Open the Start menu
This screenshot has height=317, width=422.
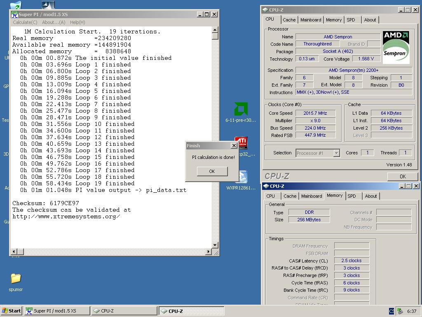point(11,311)
